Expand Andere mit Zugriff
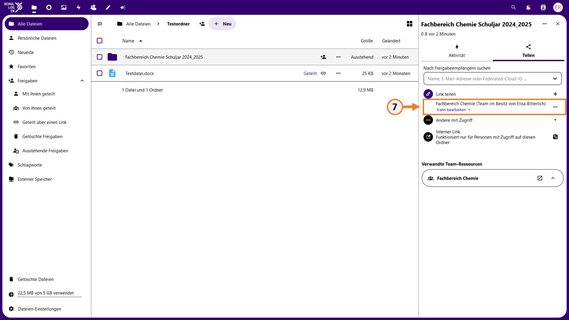The image size is (569, 320). (x=555, y=120)
